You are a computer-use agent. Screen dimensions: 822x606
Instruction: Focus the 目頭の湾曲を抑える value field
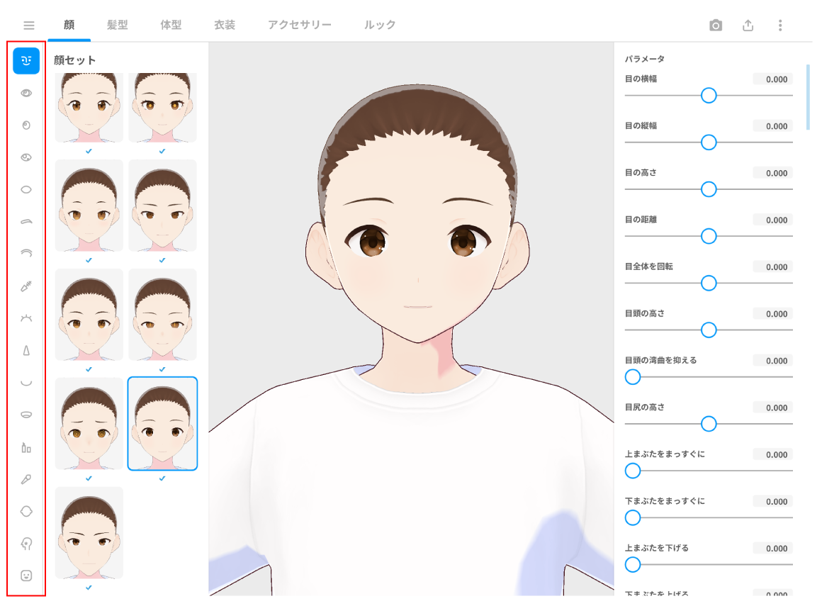coord(772,361)
